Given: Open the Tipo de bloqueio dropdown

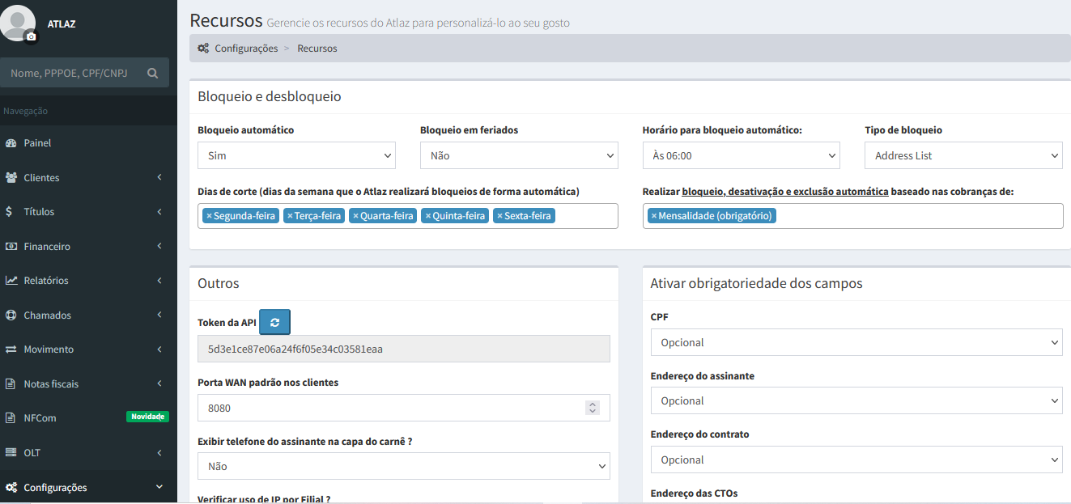Looking at the screenshot, I should tap(963, 155).
